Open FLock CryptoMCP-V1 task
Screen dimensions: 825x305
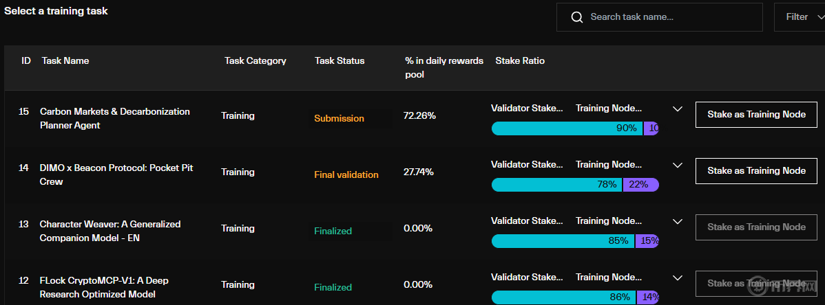pos(104,287)
